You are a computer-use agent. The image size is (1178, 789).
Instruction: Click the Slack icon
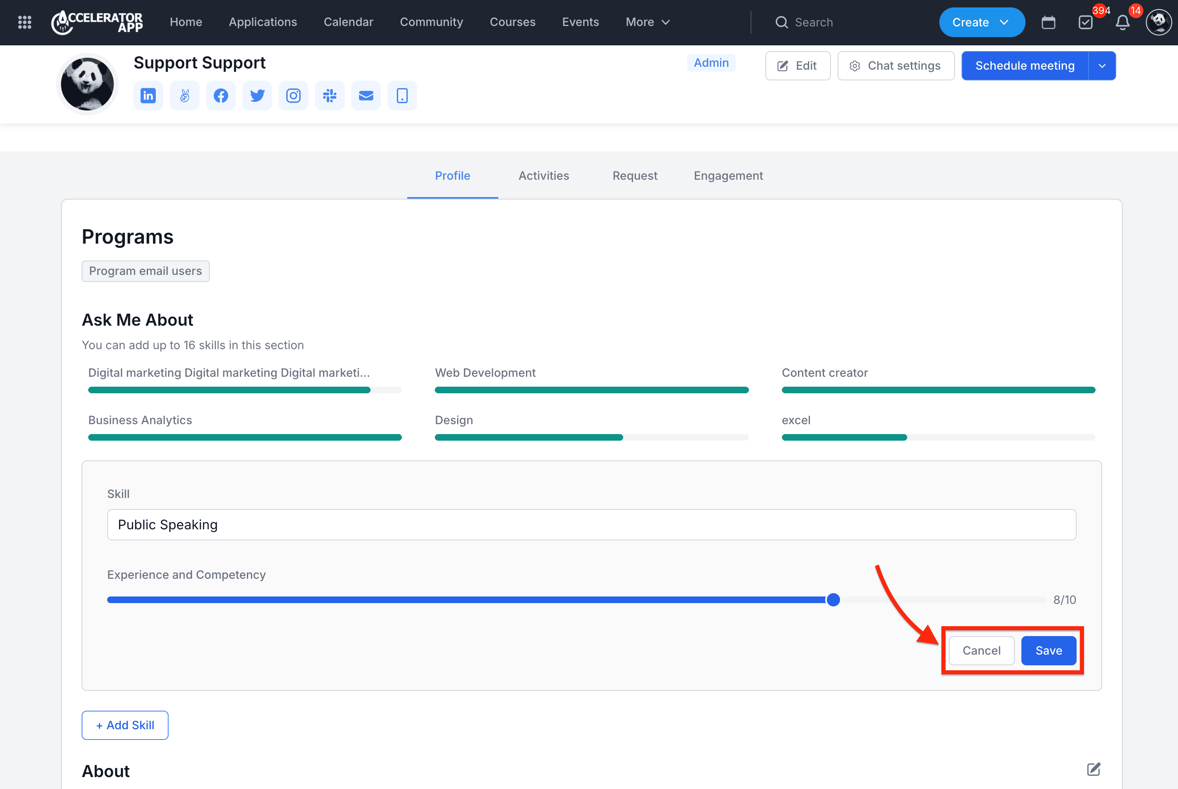(329, 96)
